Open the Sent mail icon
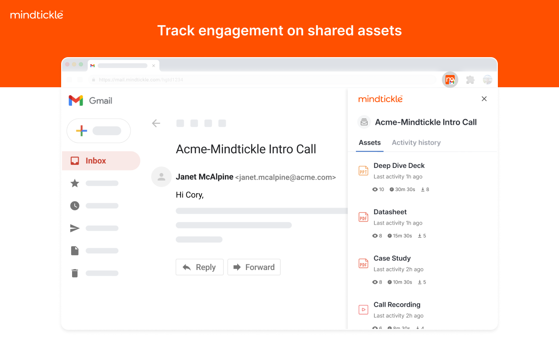This screenshot has width=559, height=349. tap(74, 228)
